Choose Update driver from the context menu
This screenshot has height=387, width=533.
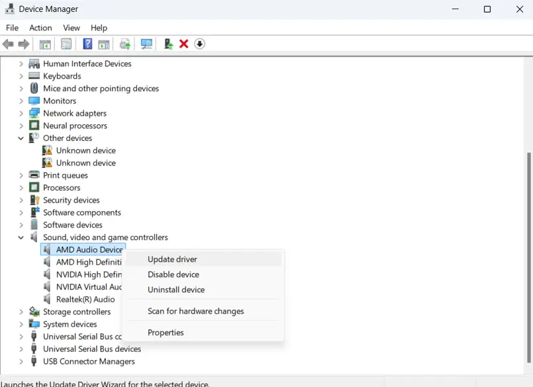click(172, 259)
